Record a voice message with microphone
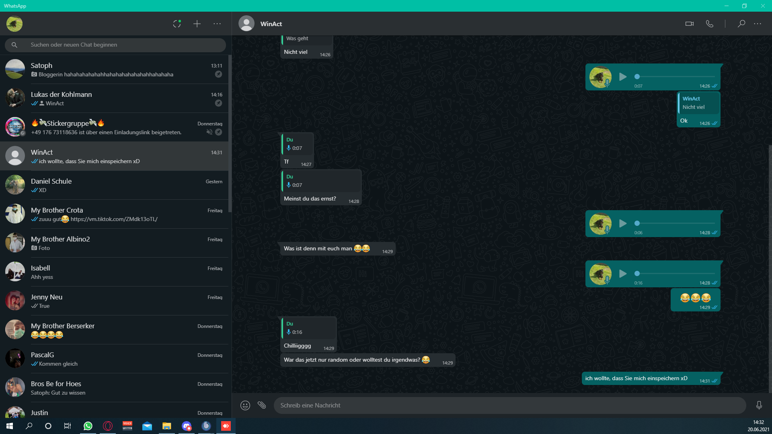 pyautogui.click(x=759, y=405)
